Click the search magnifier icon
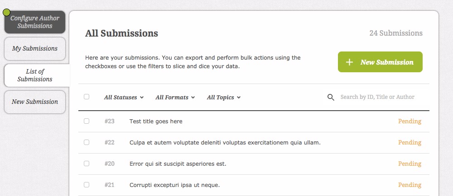The image size is (453, 196). pyautogui.click(x=331, y=97)
